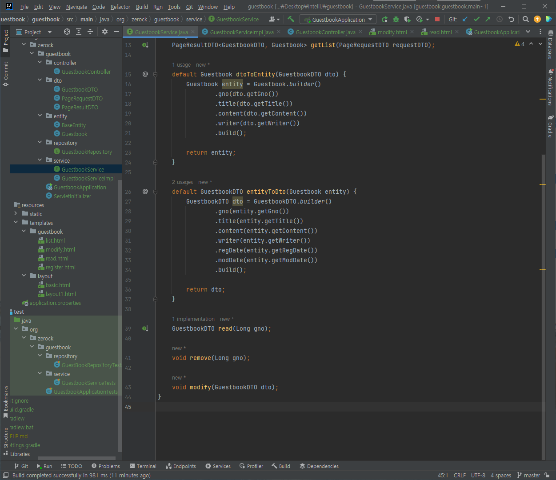Click the '1 implementation' hint above read
The height and width of the screenshot is (480, 556).
[193, 319]
